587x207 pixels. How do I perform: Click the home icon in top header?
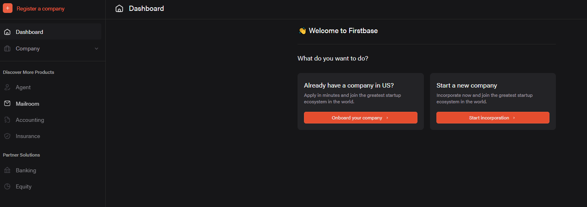(x=119, y=8)
